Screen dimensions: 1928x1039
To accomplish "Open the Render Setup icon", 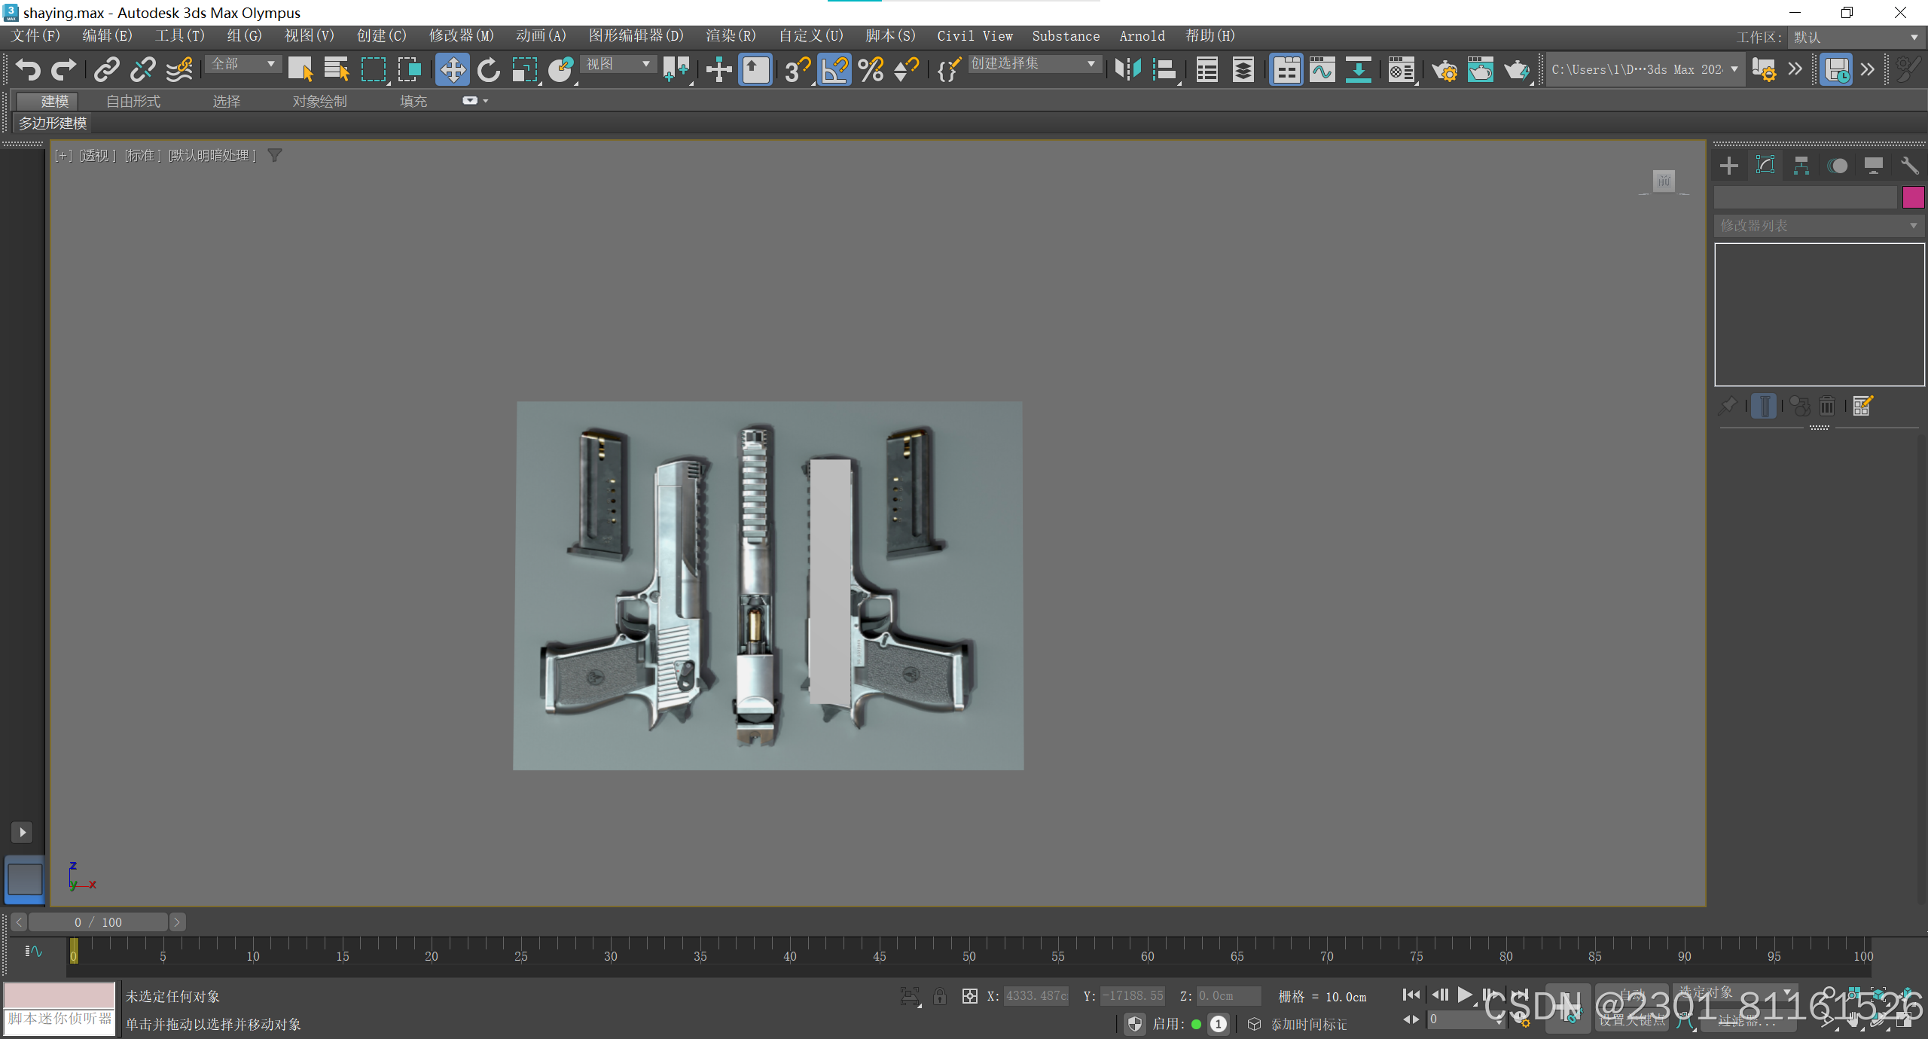I will pos(1444,70).
